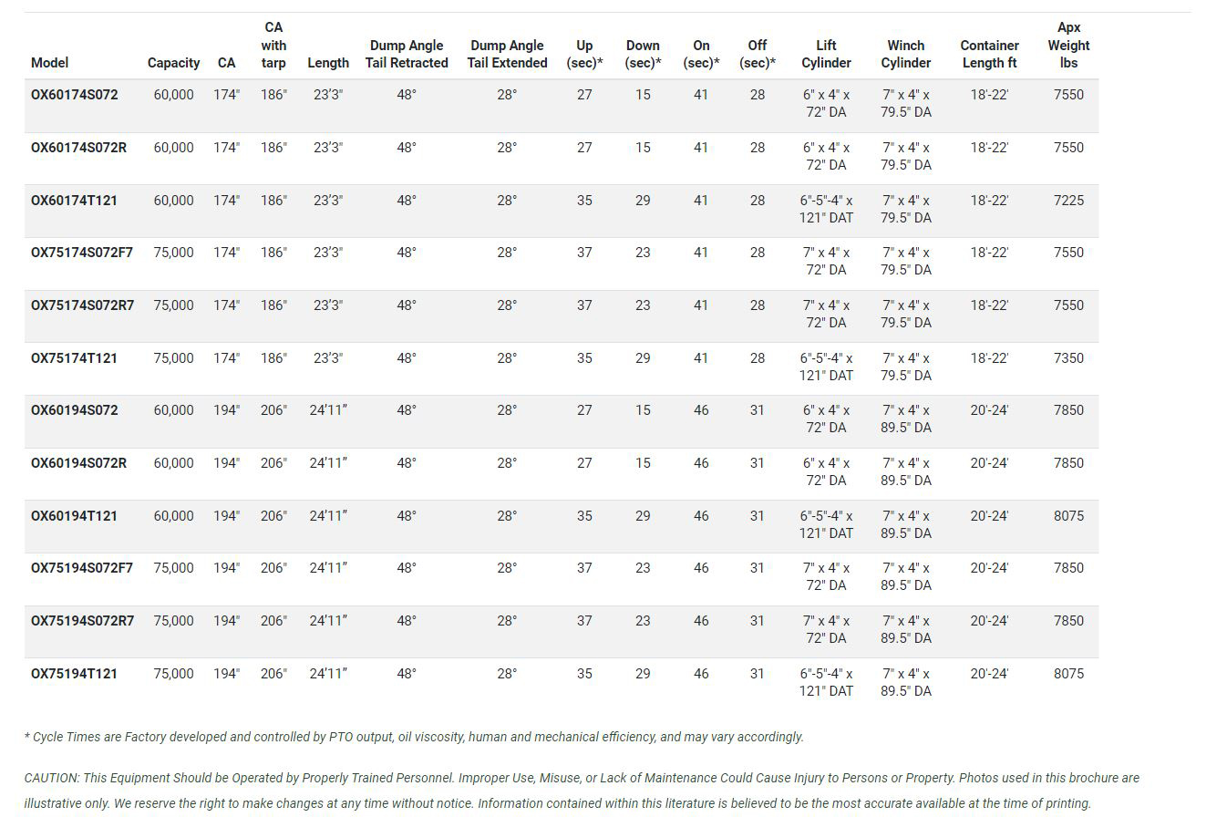Image resolution: width=1227 pixels, height=817 pixels.
Task: Click model OX75174S072F7
Action: click(x=82, y=253)
